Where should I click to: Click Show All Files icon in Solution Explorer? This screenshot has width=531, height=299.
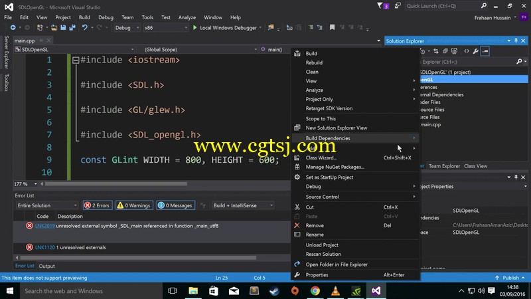click(454, 51)
